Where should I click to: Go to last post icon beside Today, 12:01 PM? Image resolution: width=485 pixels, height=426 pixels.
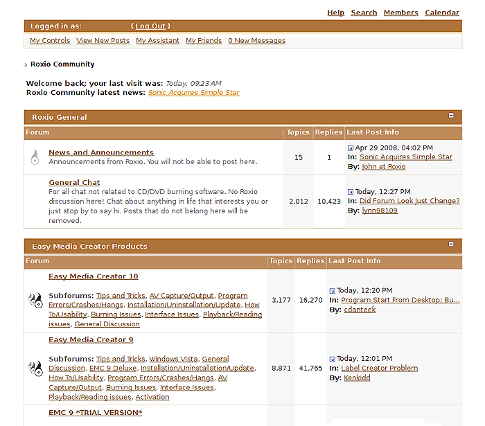pyautogui.click(x=332, y=359)
